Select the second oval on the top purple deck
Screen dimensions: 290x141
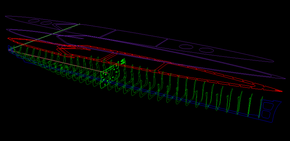click(46, 23)
